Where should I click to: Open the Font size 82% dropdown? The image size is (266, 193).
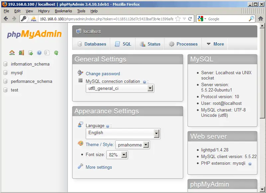click(117, 155)
